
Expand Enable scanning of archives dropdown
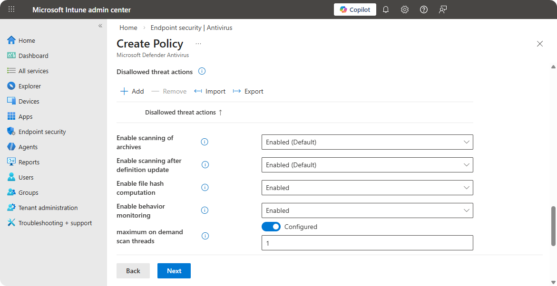coord(367,142)
